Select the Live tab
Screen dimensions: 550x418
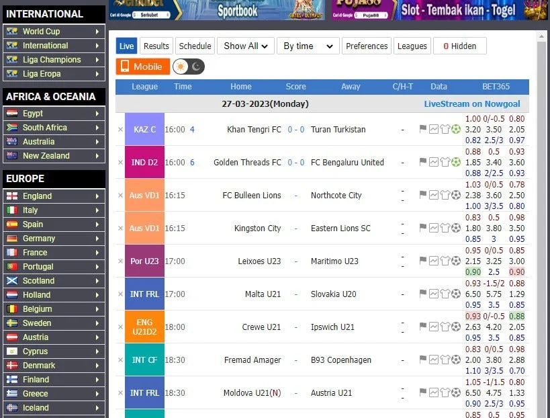[126, 46]
